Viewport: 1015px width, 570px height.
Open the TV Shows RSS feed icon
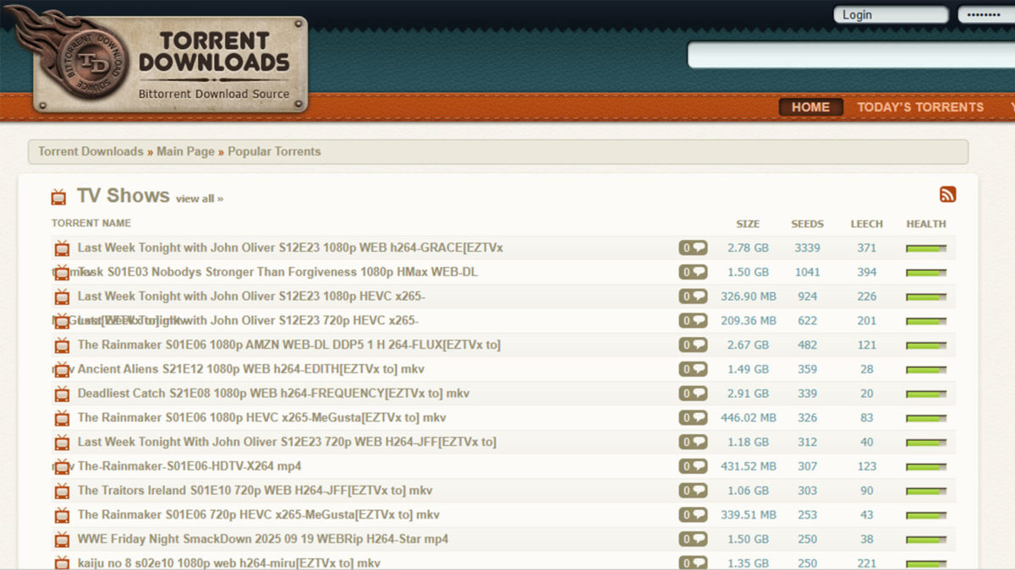point(947,195)
